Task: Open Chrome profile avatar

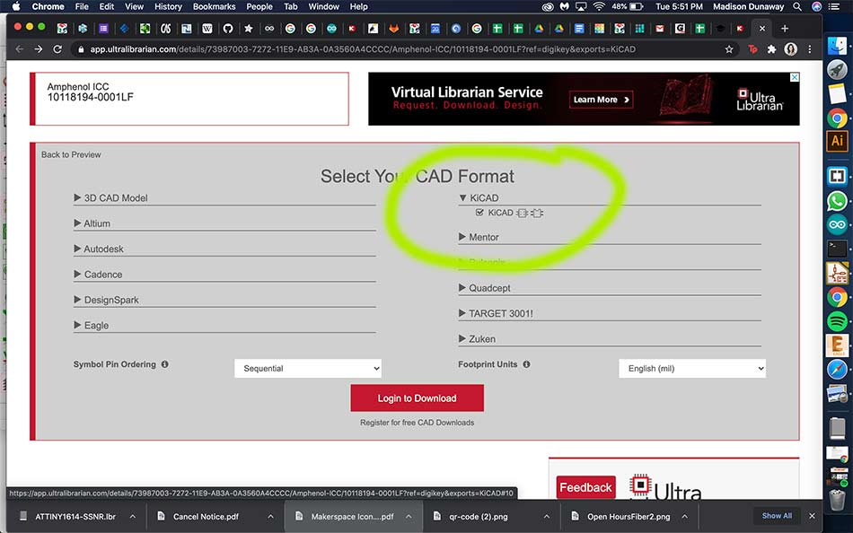Action: (790, 49)
